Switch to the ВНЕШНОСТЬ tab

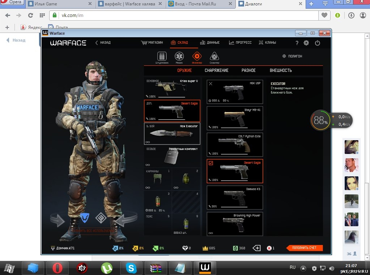coord(281,70)
